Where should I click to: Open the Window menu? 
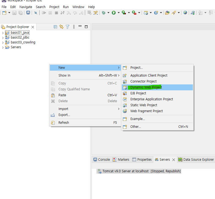(x=78, y=7)
